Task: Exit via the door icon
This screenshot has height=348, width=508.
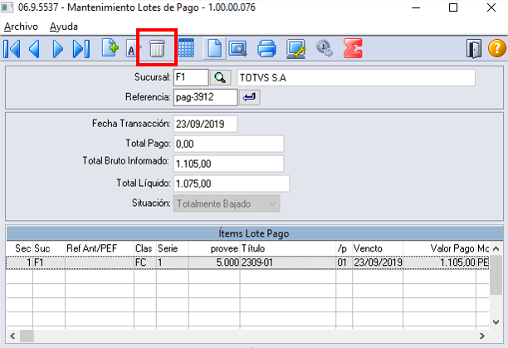Action: [474, 49]
